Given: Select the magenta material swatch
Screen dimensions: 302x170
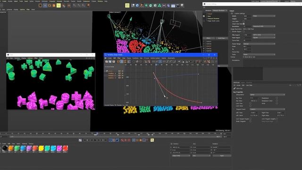Looking at the screenshot, I should [x=59, y=148].
